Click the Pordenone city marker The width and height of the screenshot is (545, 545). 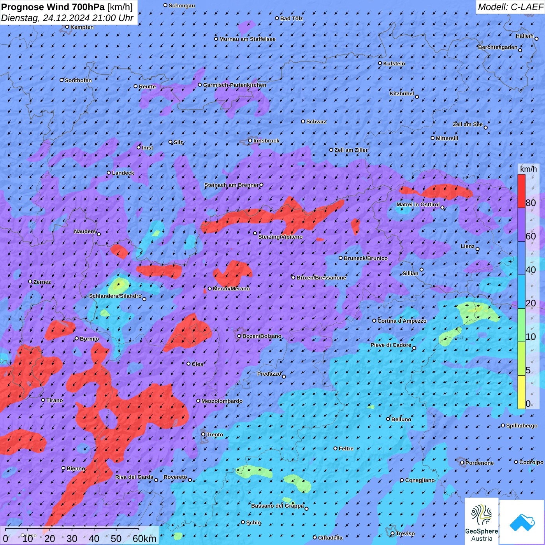pyautogui.click(x=462, y=463)
